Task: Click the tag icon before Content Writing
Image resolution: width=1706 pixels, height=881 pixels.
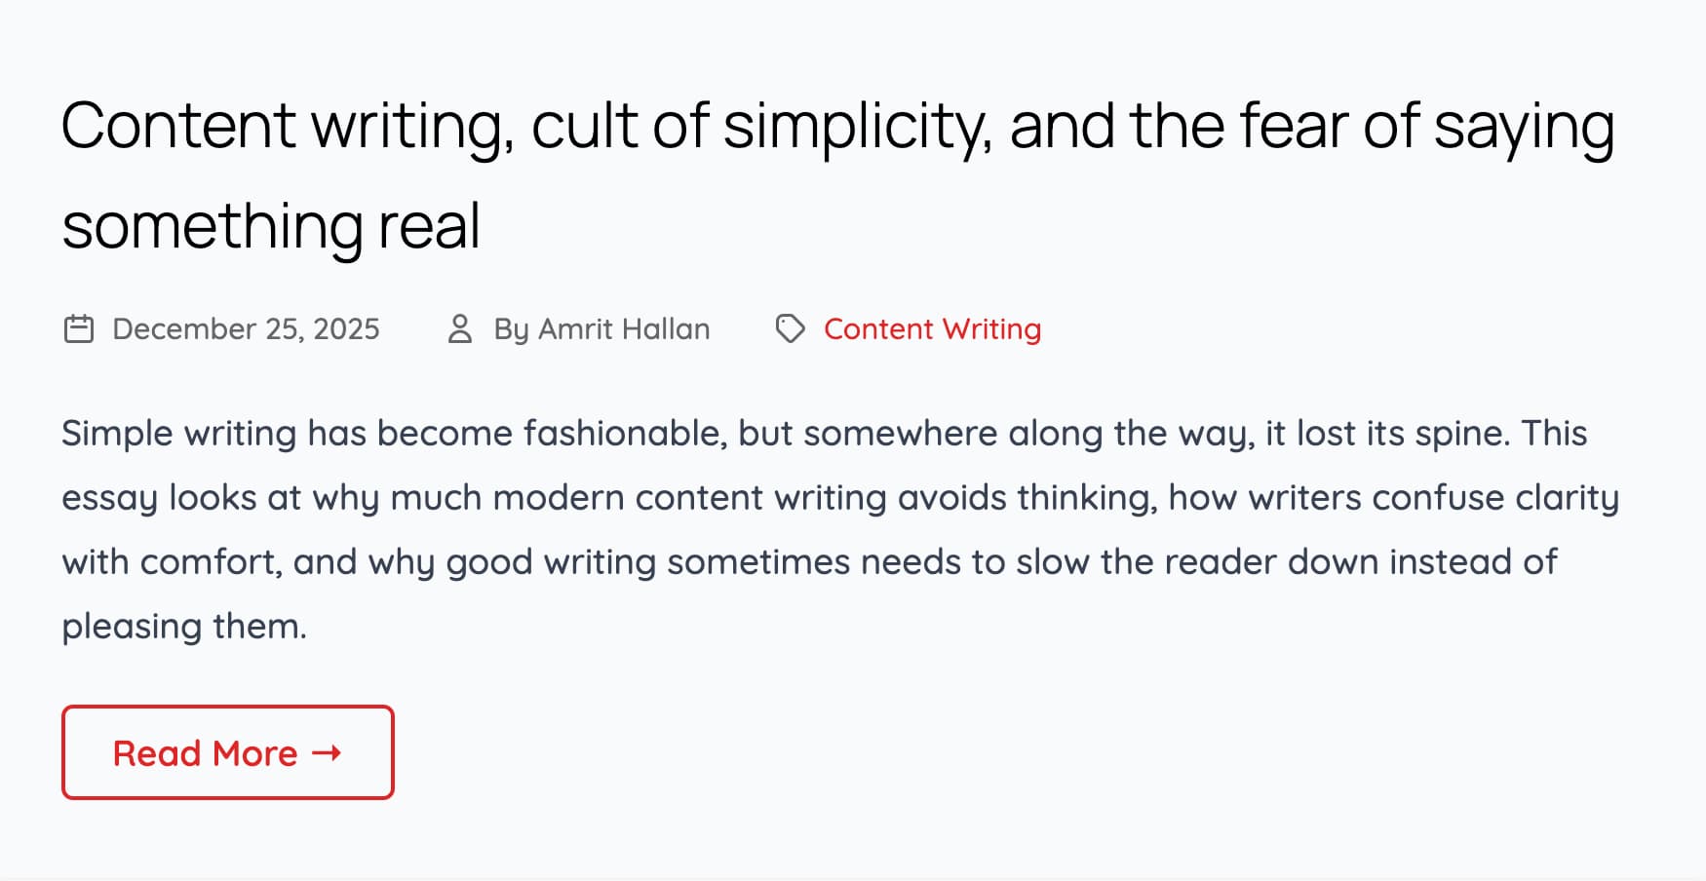Action: point(790,329)
